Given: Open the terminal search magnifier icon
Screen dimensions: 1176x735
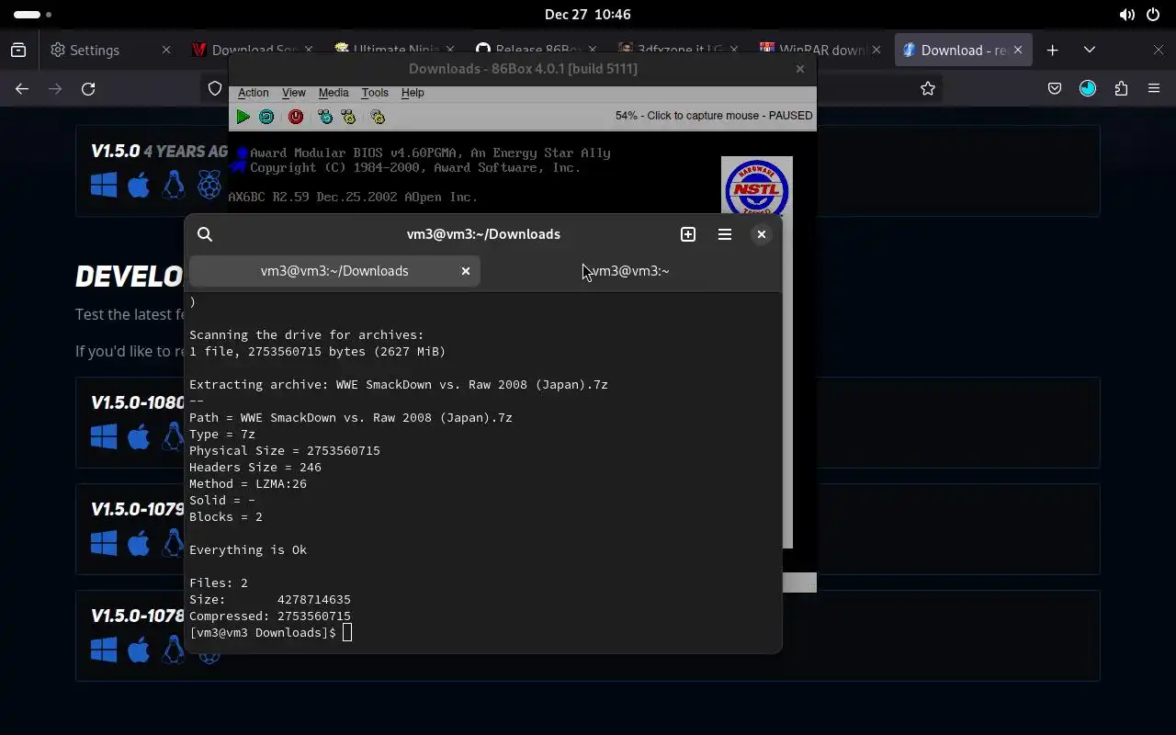Looking at the screenshot, I should tap(205, 234).
